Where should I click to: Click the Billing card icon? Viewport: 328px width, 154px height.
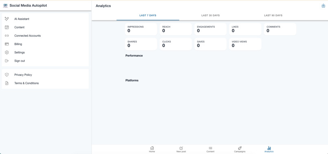7,44
